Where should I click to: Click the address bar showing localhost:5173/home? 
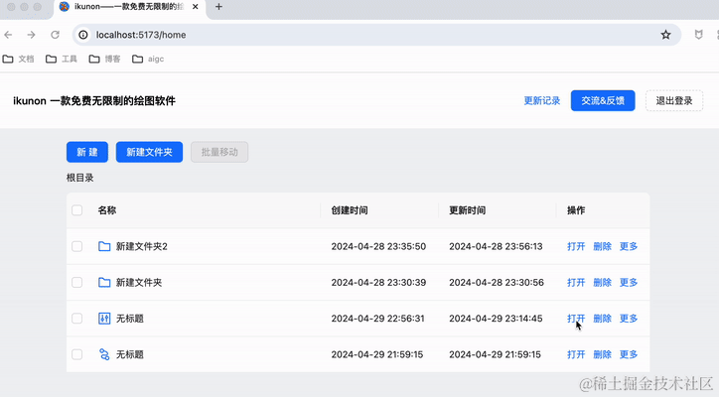[376, 35]
